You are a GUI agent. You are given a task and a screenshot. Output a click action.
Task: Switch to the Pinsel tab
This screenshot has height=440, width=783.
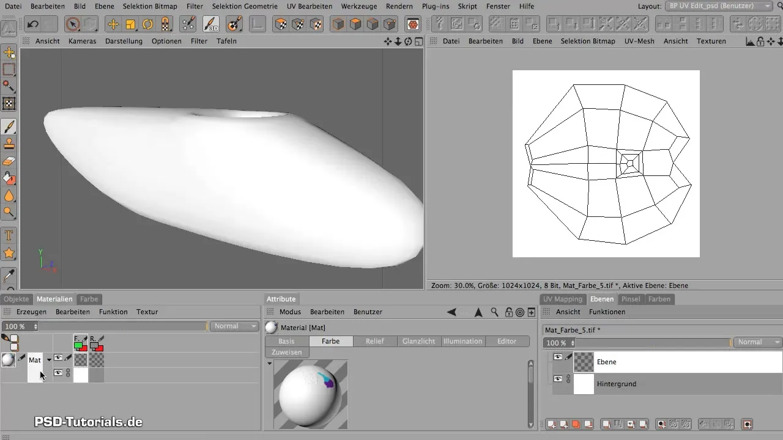pyautogui.click(x=631, y=299)
